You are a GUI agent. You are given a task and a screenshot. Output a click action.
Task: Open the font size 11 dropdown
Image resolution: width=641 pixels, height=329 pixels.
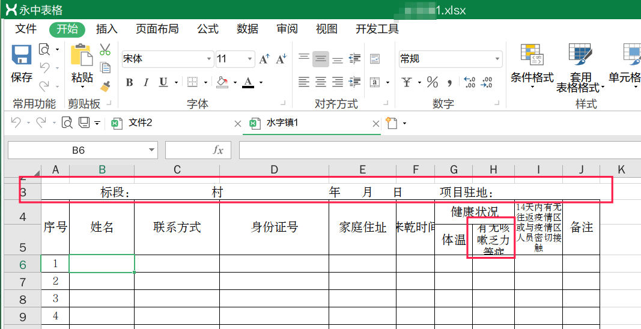(x=250, y=59)
